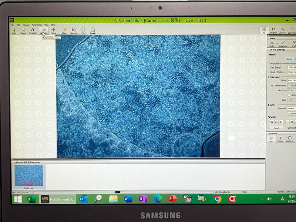296x222 pixels.
Task: Click the Auto Exposure Area tool
Action: pyautogui.click(x=44, y=30)
